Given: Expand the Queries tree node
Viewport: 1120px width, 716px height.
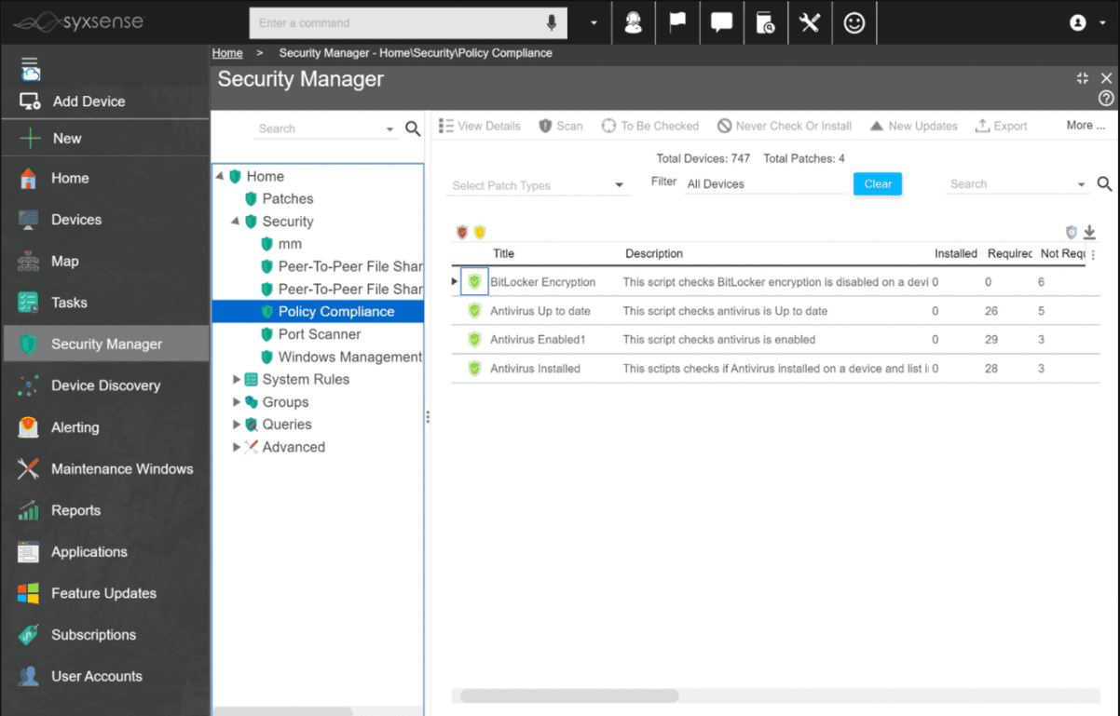Looking at the screenshot, I should (x=237, y=425).
